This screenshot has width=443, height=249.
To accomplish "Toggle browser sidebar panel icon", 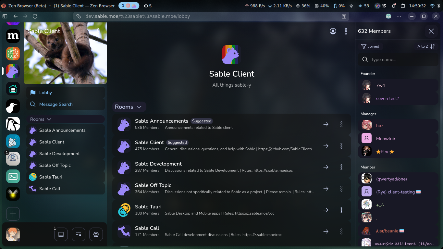I will click(5, 16).
